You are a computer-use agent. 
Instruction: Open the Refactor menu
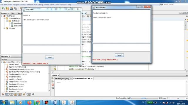coord(30,5)
